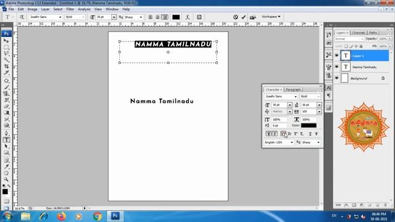Open Character panel icon in collapsed dock
Screen dimensions: 395x222
click(x=328, y=88)
